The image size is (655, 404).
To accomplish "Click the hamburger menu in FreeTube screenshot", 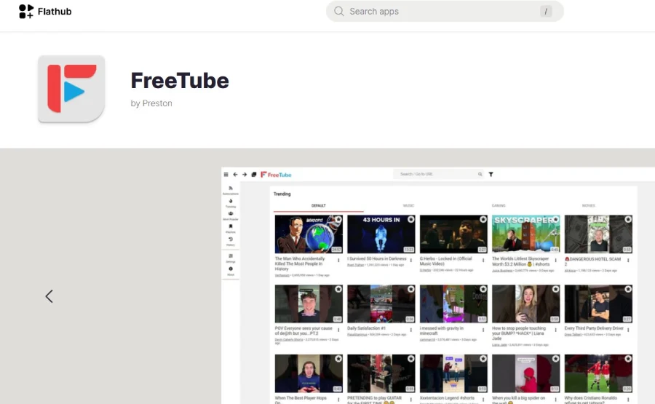I will tap(226, 174).
